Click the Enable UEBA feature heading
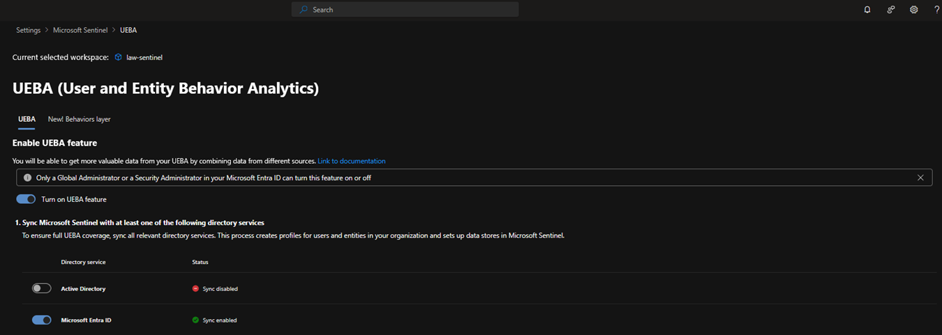The image size is (942, 335). (x=54, y=143)
